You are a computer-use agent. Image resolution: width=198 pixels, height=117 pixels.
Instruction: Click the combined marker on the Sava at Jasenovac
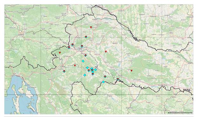(118, 79)
